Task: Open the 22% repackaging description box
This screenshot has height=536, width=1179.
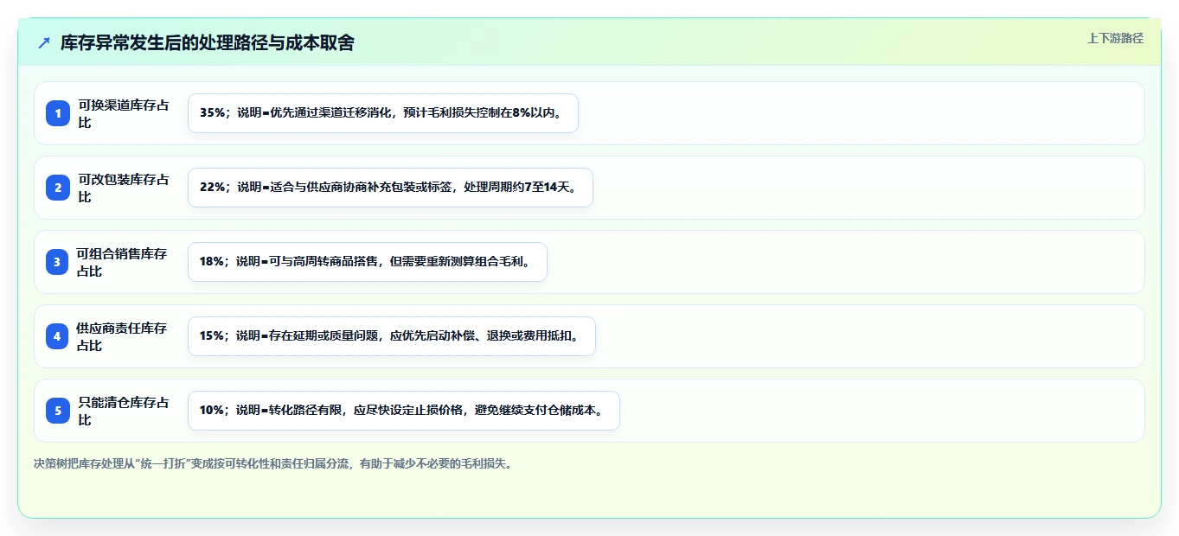Action: point(390,188)
